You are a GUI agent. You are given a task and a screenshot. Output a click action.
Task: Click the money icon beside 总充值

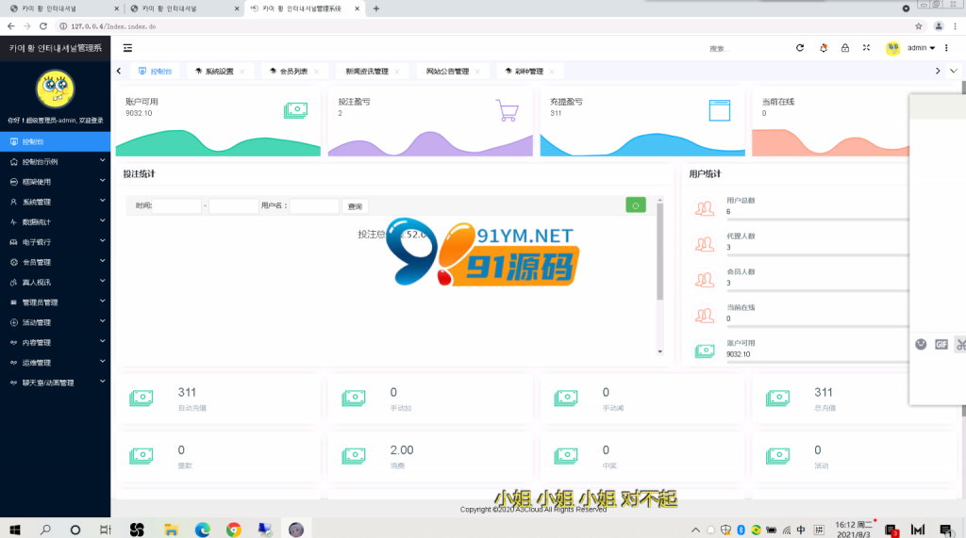[777, 398]
